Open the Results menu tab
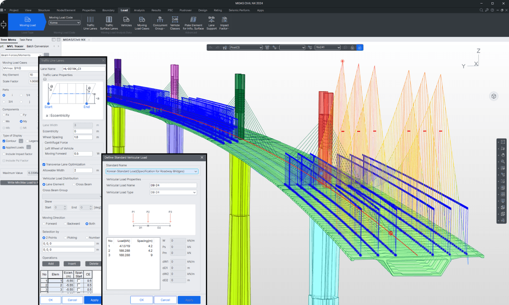The height and width of the screenshot is (305, 509). tap(156, 10)
